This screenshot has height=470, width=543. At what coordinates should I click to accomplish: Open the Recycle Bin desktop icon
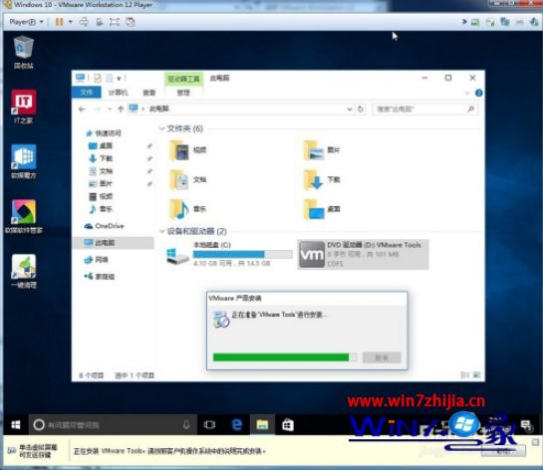pyautogui.click(x=24, y=52)
